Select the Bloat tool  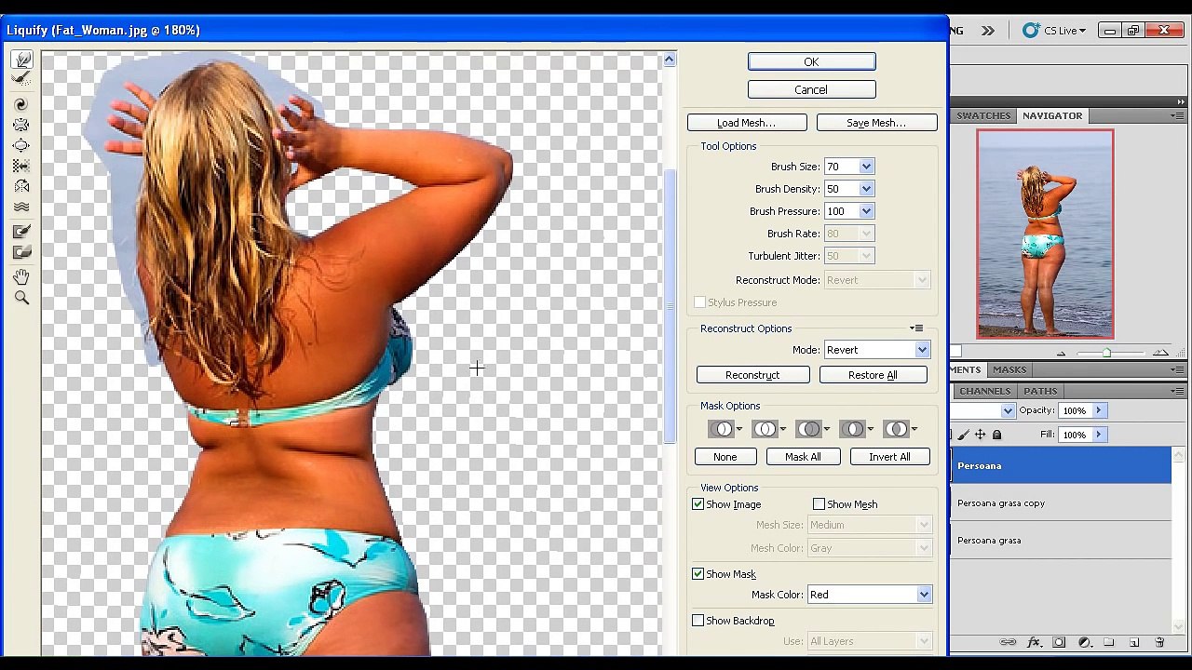click(21, 145)
